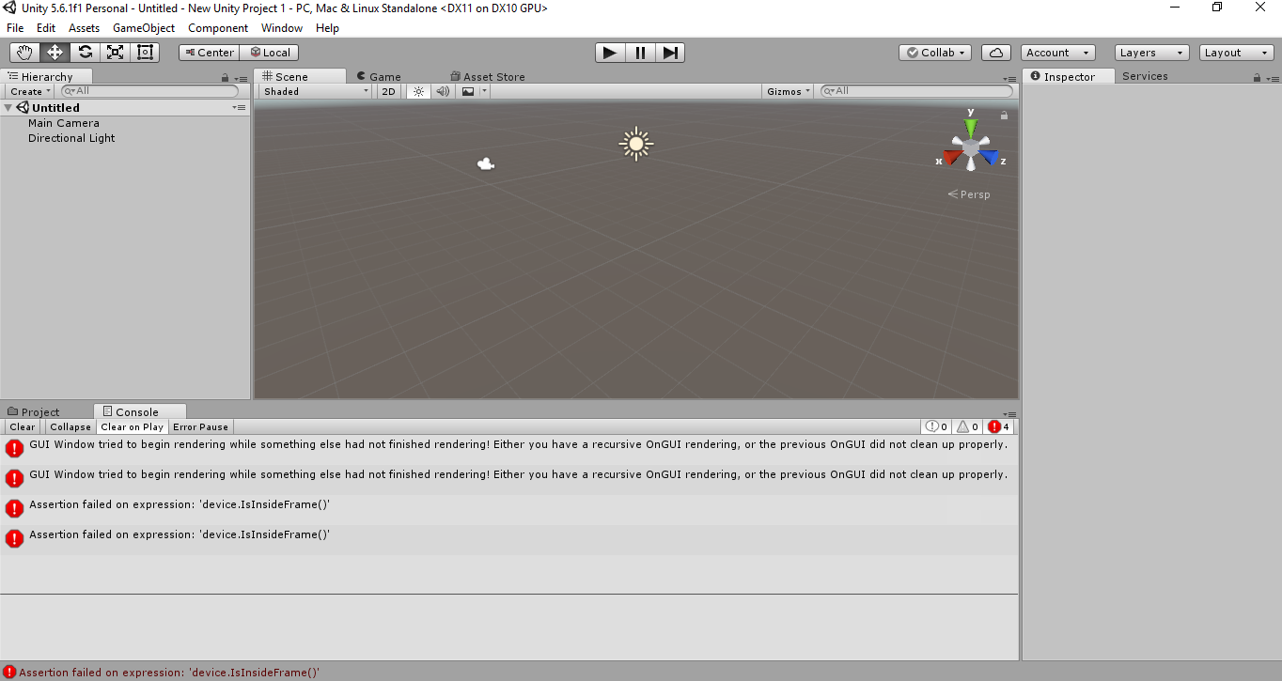Select the Scale tool
1282x681 pixels.
coord(115,52)
